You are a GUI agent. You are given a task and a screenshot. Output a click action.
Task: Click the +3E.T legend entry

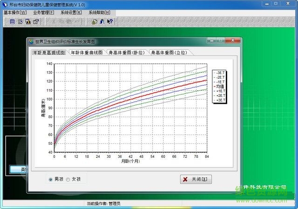[219, 100]
